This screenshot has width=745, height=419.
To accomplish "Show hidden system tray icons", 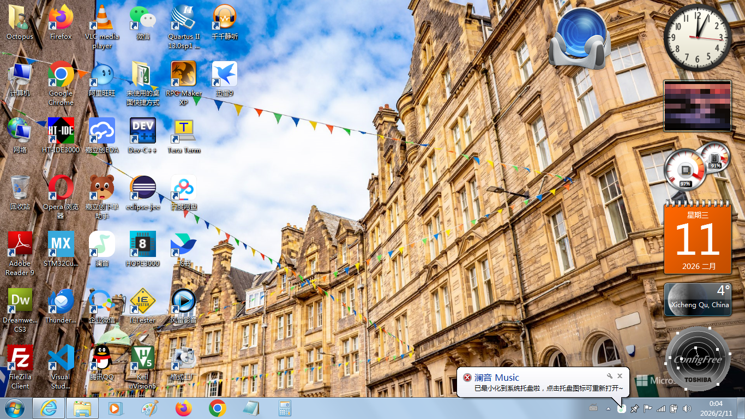I will tap(608, 408).
